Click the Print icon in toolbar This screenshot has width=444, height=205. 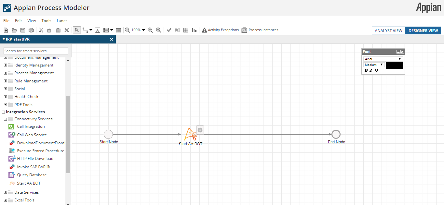31,30
